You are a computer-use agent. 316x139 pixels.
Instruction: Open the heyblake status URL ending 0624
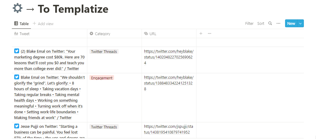point(169,57)
